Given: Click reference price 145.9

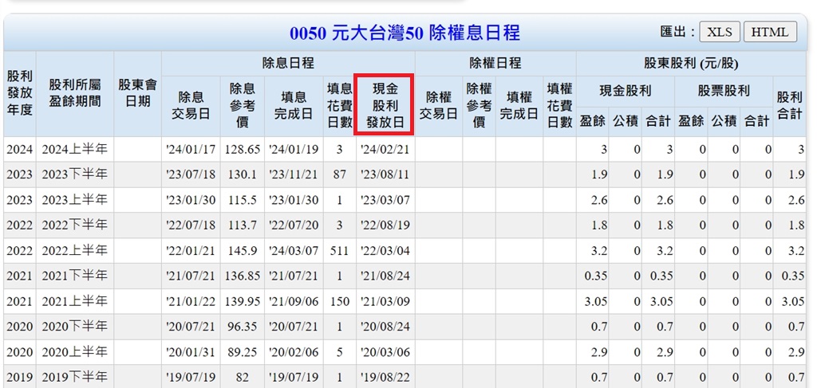Looking at the screenshot, I should click(243, 251).
